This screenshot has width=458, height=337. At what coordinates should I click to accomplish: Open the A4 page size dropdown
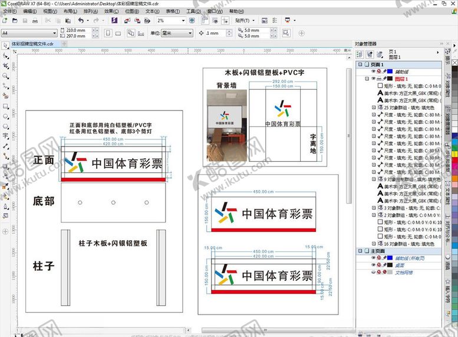[29, 33]
